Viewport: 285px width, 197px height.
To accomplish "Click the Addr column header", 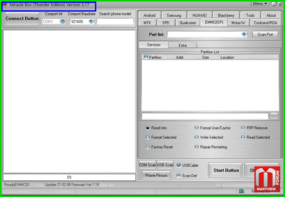I will point(180,57).
